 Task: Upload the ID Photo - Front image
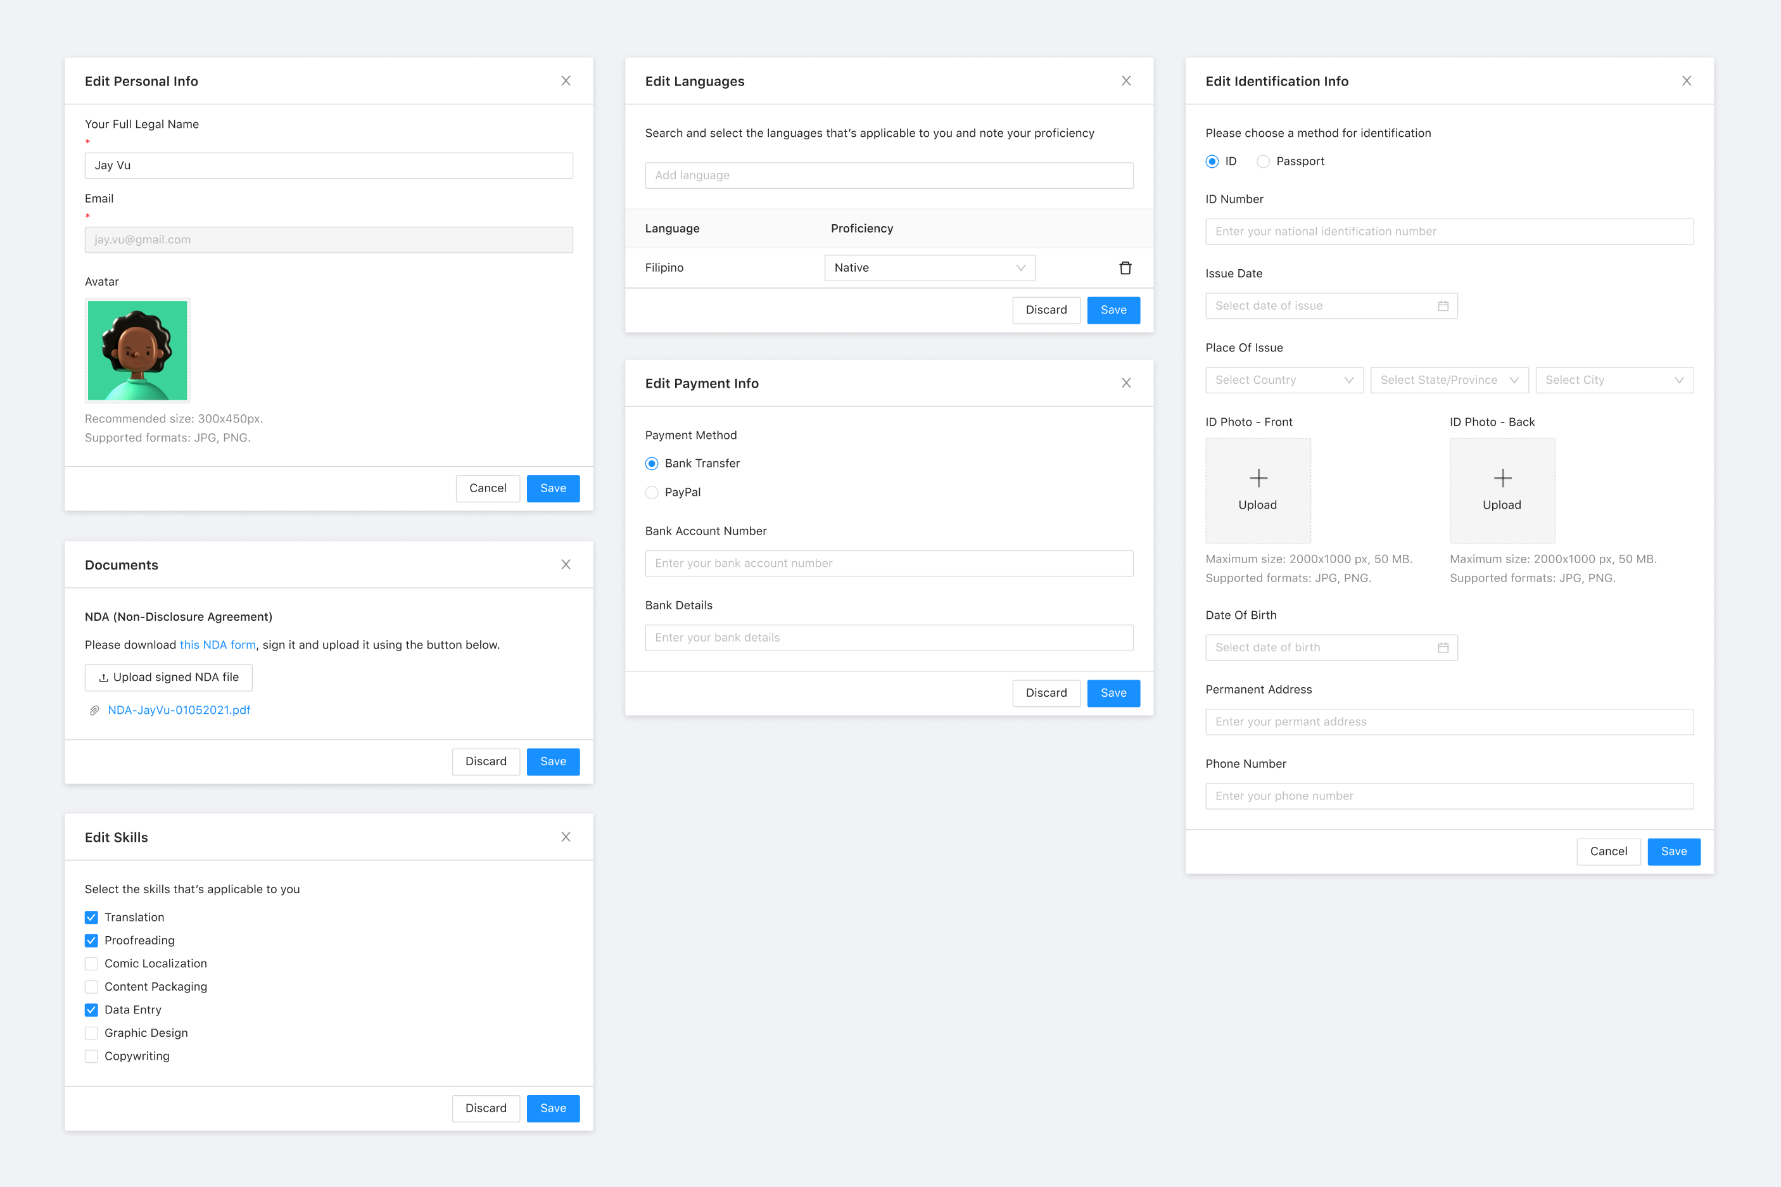tap(1257, 490)
